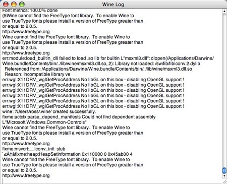Close the Wine Log window
Image resolution: width=227 pixels, height=184 pixels.
pyautogui.click(x=6, y=4)
